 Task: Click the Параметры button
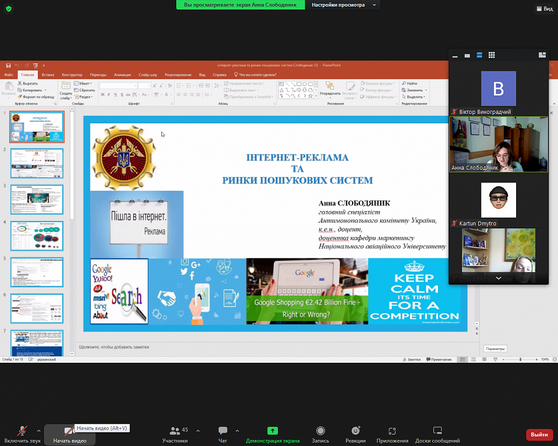[x=495, y=349]
